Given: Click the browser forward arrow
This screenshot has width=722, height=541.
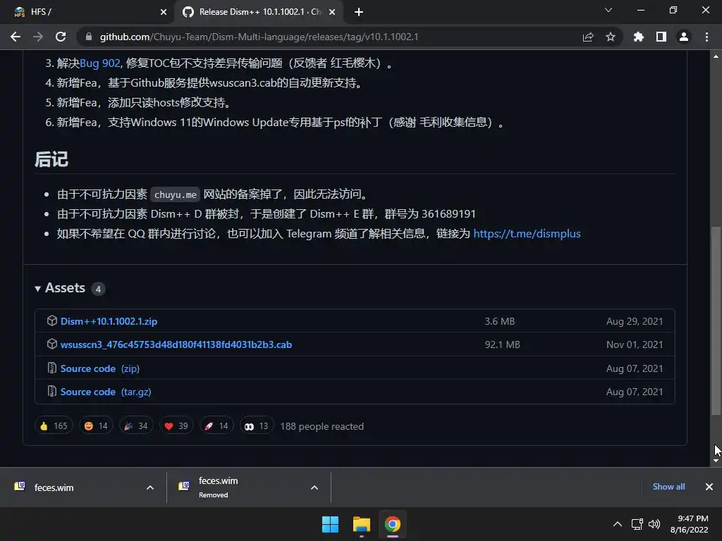Looking at the screenshot, I should [x=38, y=37].
